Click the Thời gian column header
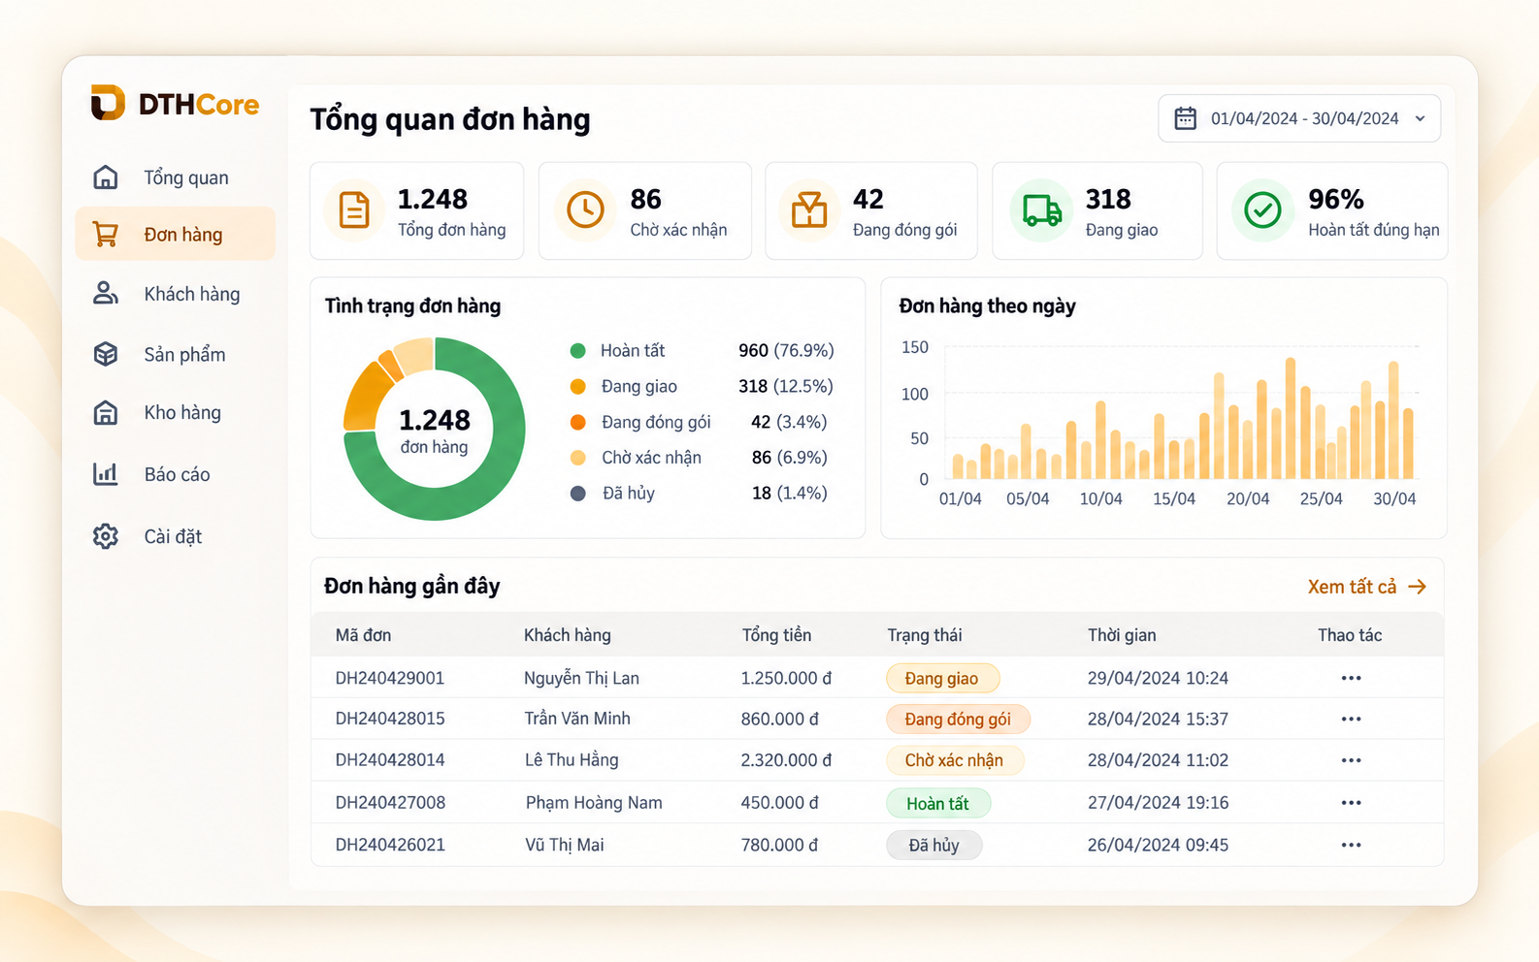The image size is (1539, 962). click(x=1122, y=635)
